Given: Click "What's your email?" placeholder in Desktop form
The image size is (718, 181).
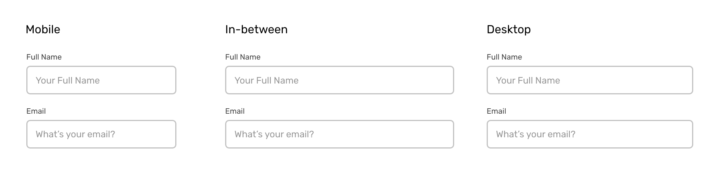Looking at the screenshot, I should pos(535,134).
